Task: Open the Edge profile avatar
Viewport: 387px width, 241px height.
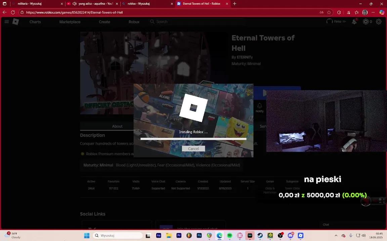Action: coord(365,12)
